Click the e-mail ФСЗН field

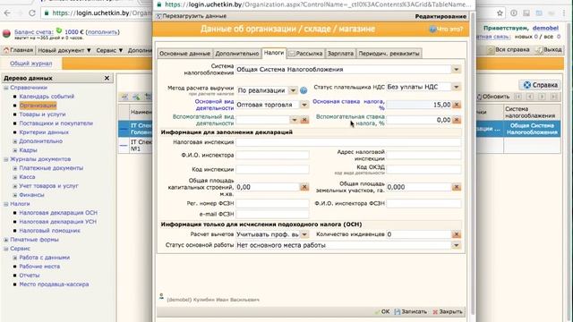tap(272, 214)
